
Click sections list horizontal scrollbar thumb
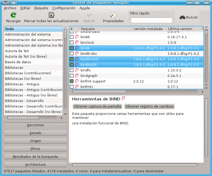[x=23, y=118]
